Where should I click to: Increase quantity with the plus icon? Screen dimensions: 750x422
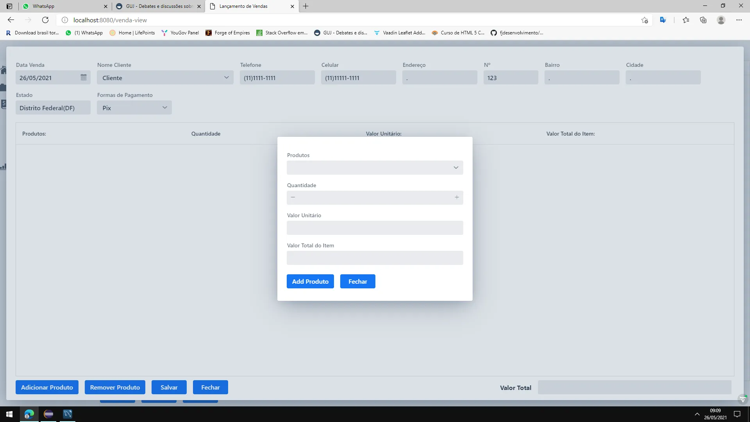click(x=457, y=198)
